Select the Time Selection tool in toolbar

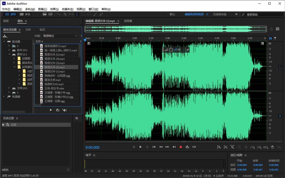[x=77, y=14]
